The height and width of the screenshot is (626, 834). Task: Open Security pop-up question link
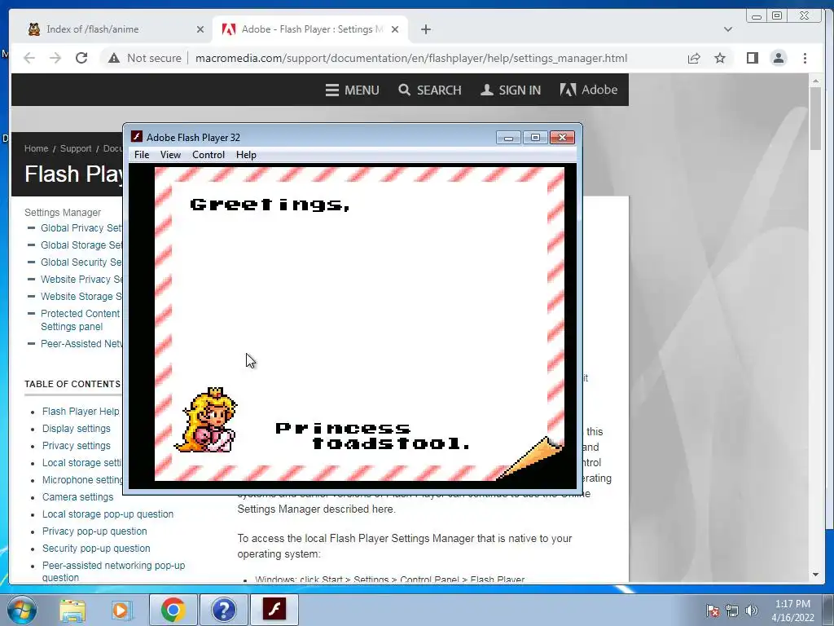pyautogui.click(x=96, y=548)
